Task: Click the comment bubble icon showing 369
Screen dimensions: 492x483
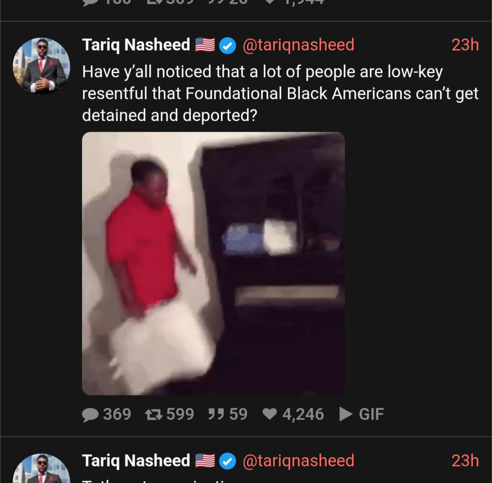Action: 90,414
